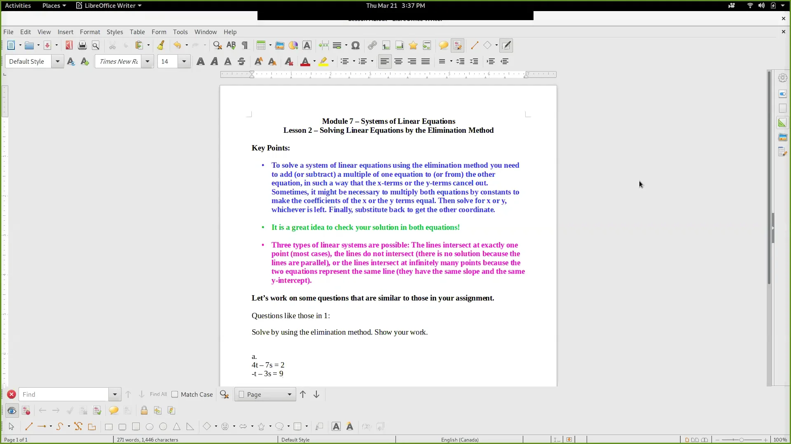Image resolution: width=791 pixels, height=444 pixels.
Task: Open the Activities overview
Action: click(x=18, y=5)
